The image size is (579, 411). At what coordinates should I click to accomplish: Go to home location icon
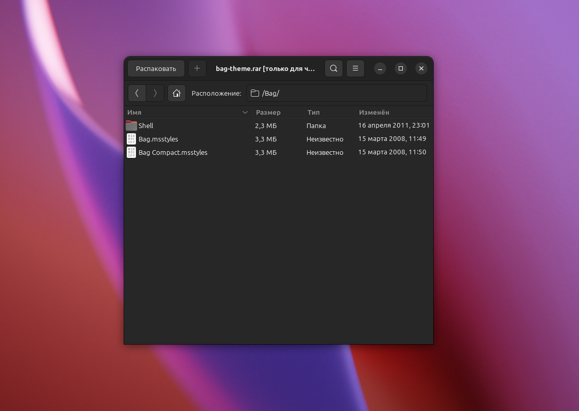pos(177,93)
